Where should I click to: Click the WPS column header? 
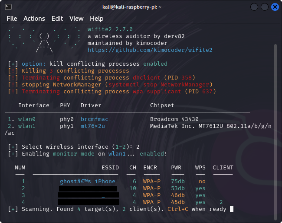click(200, 168)
